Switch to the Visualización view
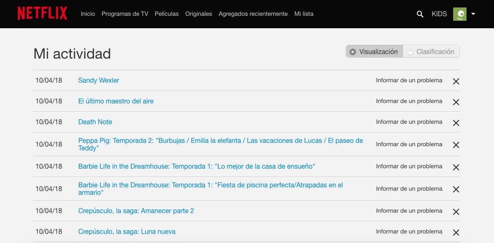The width and height of the screenshot is (494, 243). point(374,52)
